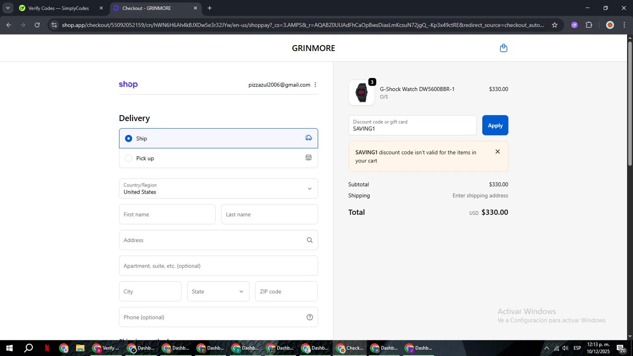
Task: Click the ESP language indicator
Action: pos(577,348)
